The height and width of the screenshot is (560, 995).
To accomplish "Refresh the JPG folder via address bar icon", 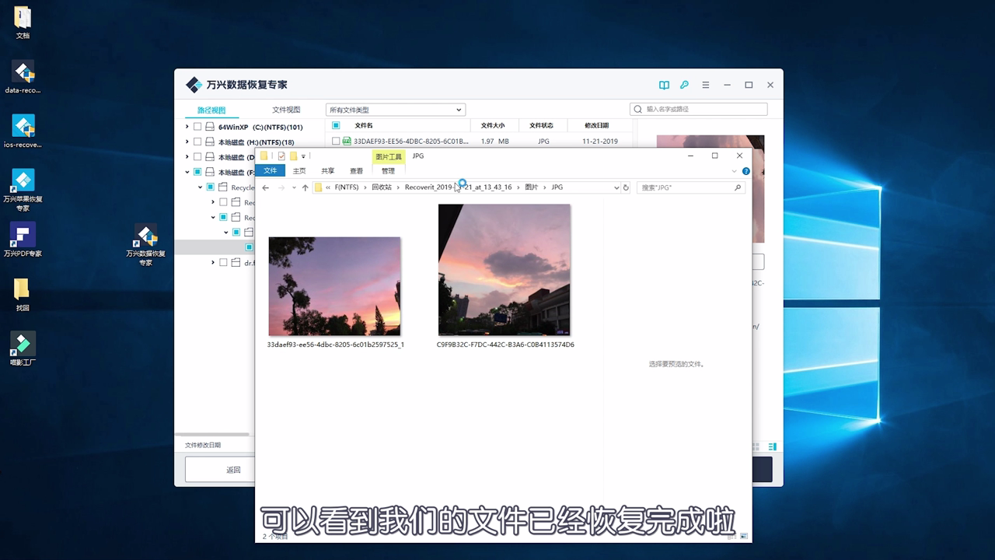I will [626, 187].
